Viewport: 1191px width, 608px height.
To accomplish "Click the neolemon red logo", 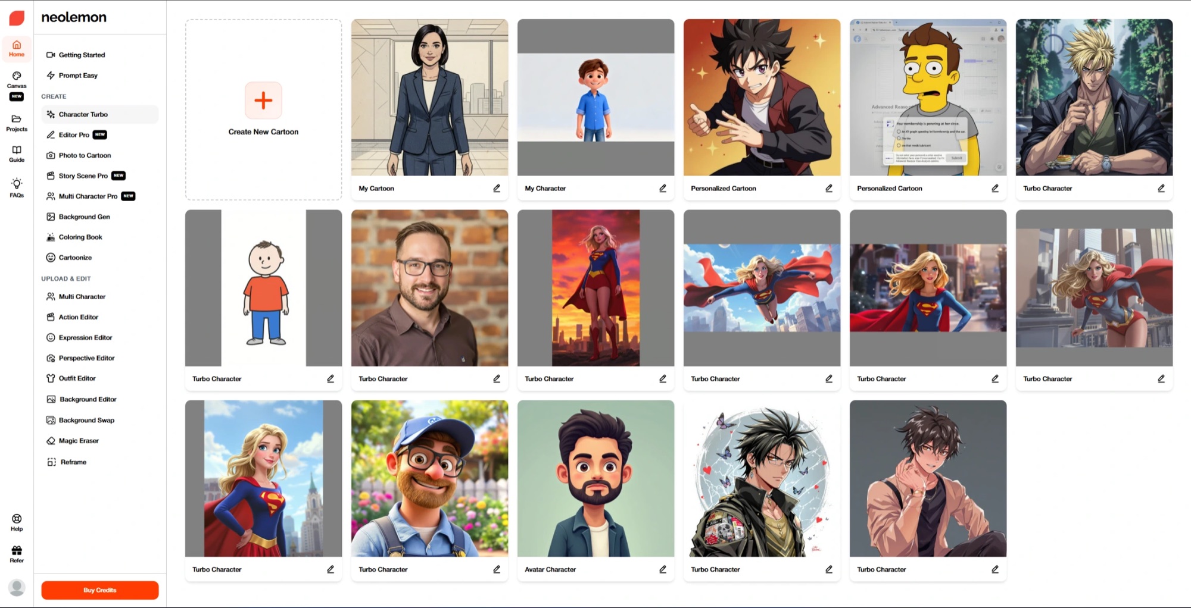I will (17, 18).
